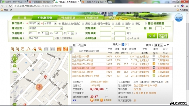Viewport: 189px width, 106px height.
Task: Click the 交易明細 details icon
Action: click(102, 100)
